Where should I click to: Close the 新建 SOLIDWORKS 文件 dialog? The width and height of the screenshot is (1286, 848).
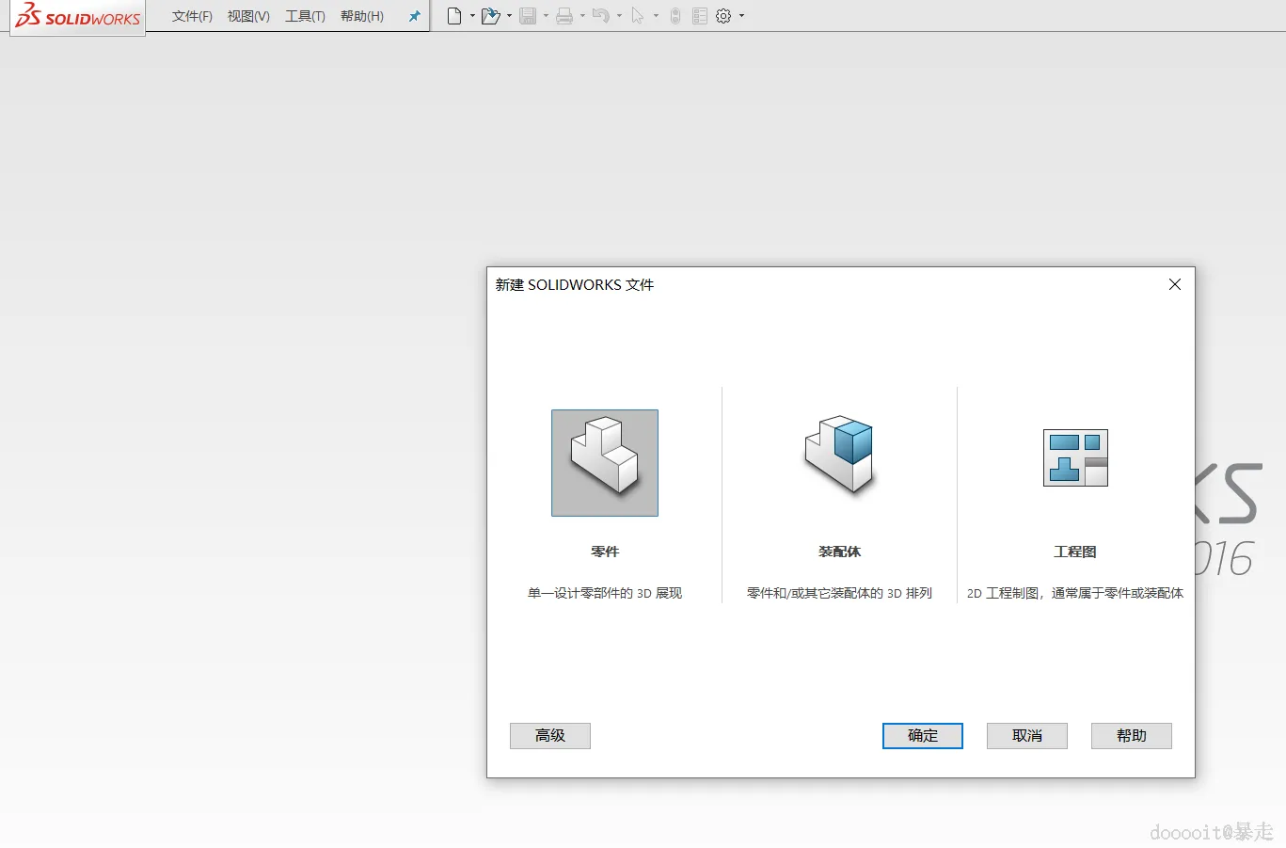coord(1175,284)
